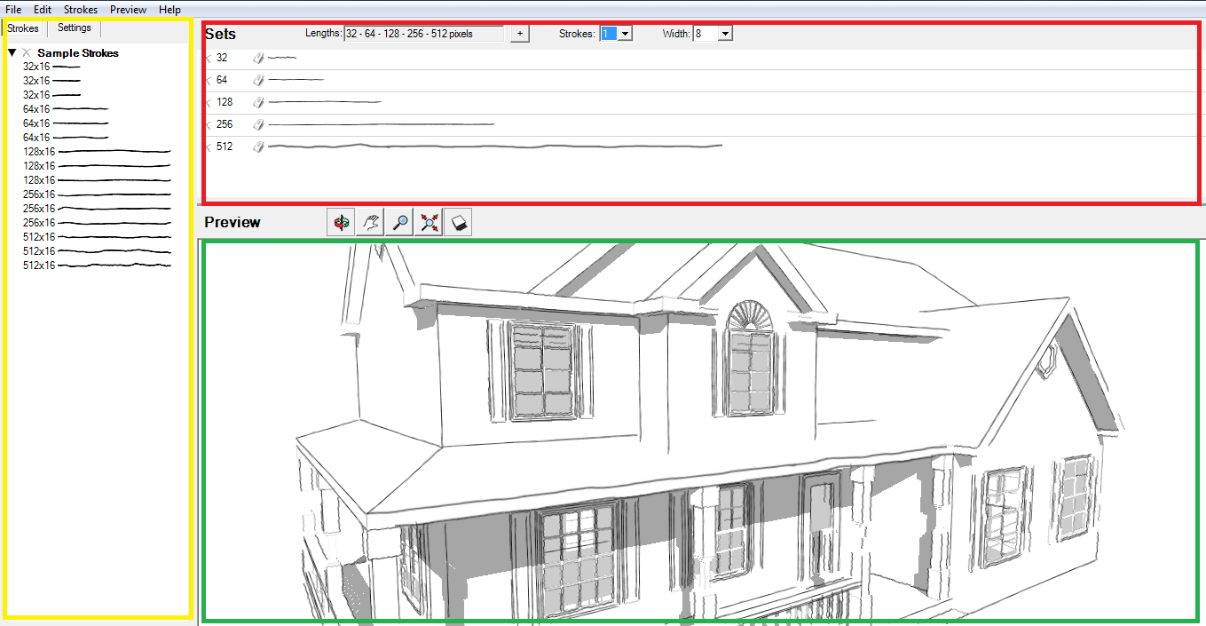The height and width of the screenshot is (626, 1206).
Task: Activate the Zoom magnifier tool
Action: pyautogui.click(x=398, y=222)
